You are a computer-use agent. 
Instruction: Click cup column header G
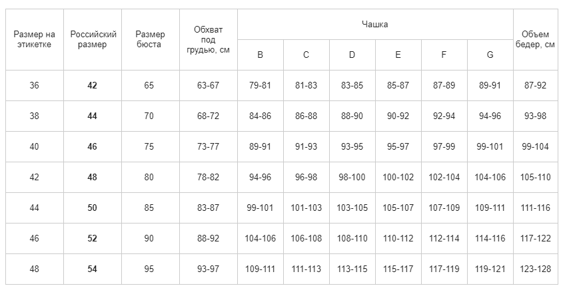point(490,55)
